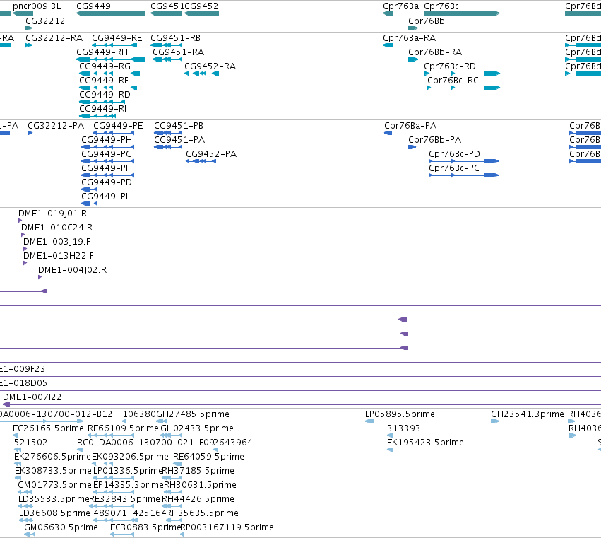The height and width of the screenshot is (538, 601).
Task: Click the CG32212-RA transcript label
Action: pyautogui.click(x=54, y=38)
